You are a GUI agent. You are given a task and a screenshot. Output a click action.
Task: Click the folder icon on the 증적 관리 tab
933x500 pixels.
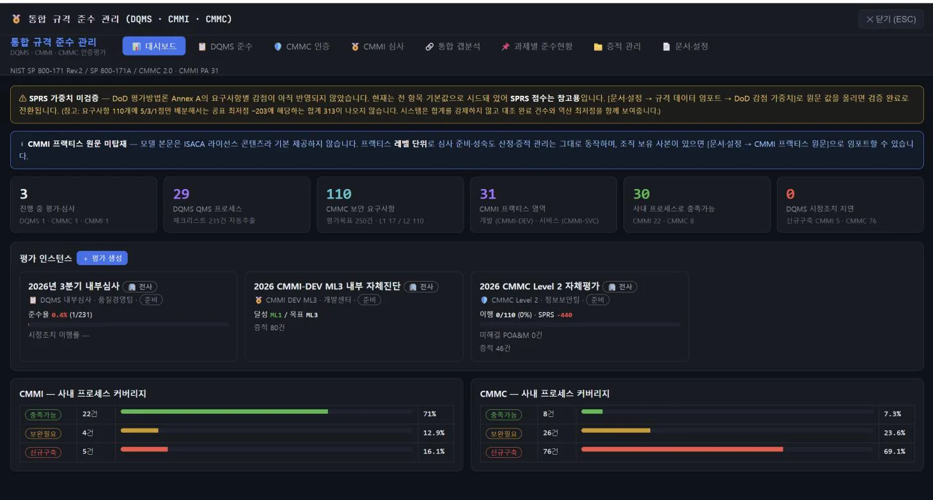pyautogui.click(x=598, y=47)
